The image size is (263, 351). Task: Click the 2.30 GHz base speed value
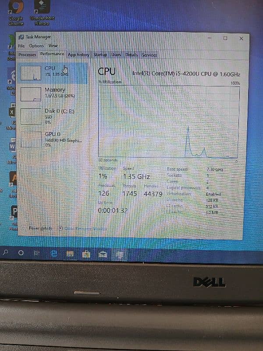click(x=215, y=169)
